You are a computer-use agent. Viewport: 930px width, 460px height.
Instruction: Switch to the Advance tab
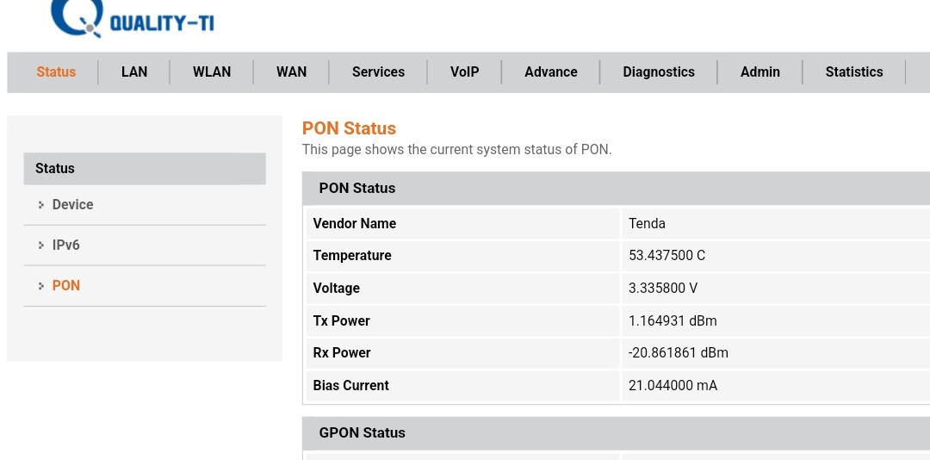click(x=551, y=72)
